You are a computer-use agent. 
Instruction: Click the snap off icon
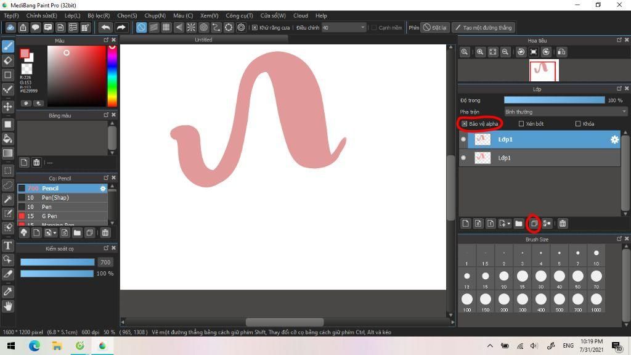tap(141, 27)
